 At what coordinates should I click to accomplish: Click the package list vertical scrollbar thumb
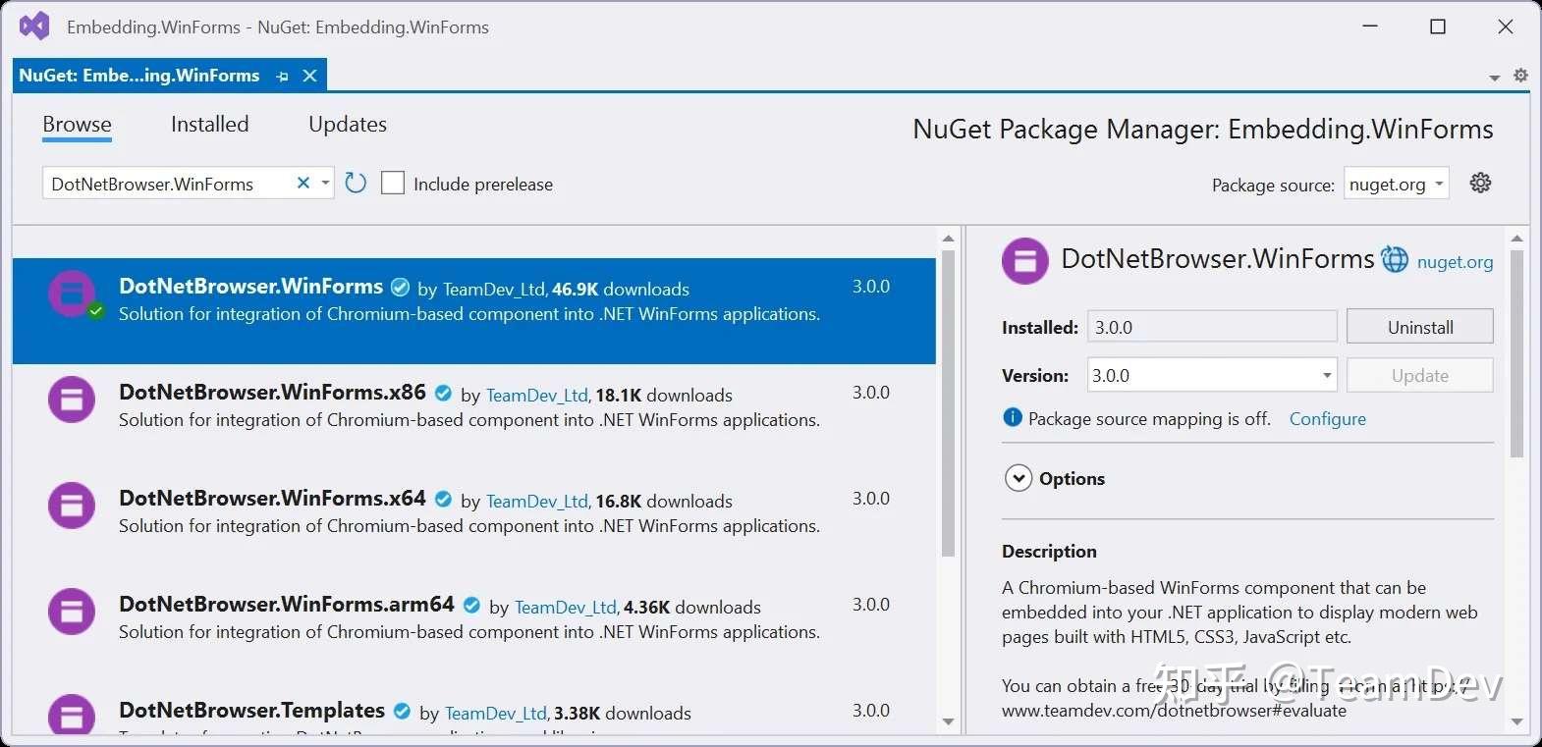pyautogui.click(x=948, y=403)
